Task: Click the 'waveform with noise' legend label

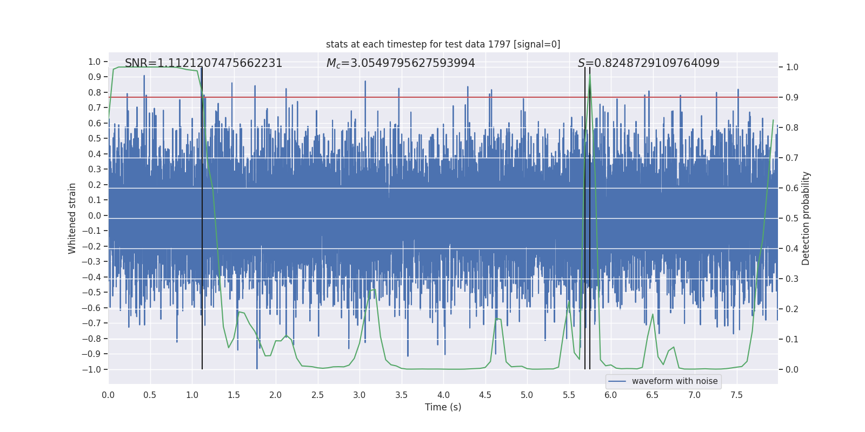Action: click(x=675, y=381)
